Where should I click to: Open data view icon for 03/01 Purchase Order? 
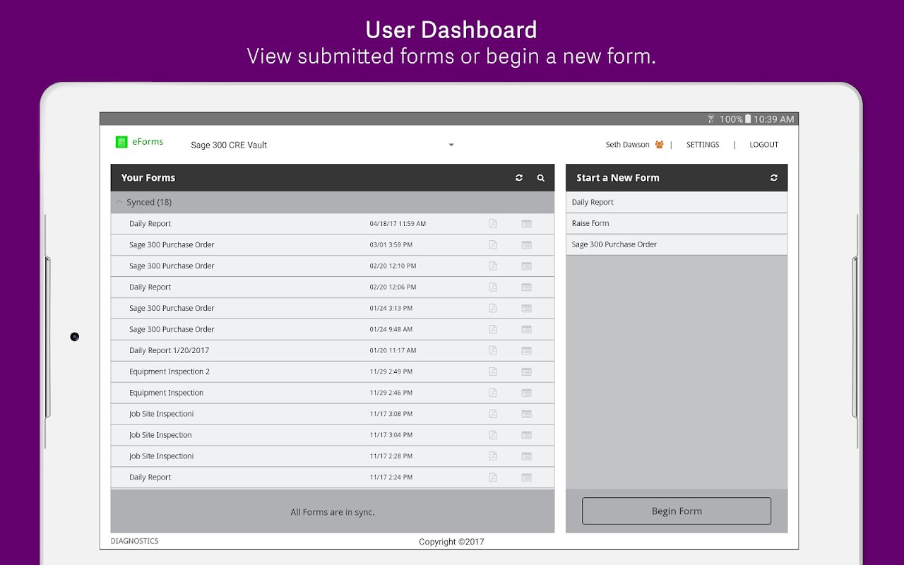(526, 245)
